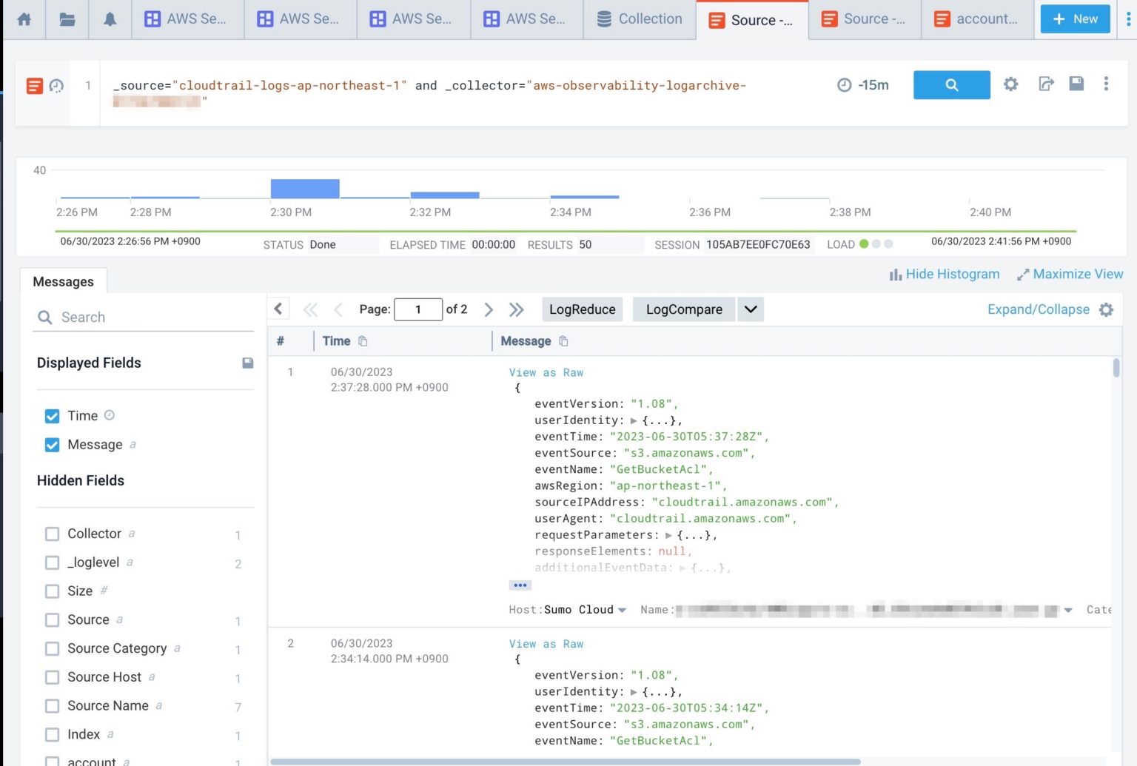Open the time range clock icon showing -15m
This screenshot has height=766, width=1137.
[843, 84]
